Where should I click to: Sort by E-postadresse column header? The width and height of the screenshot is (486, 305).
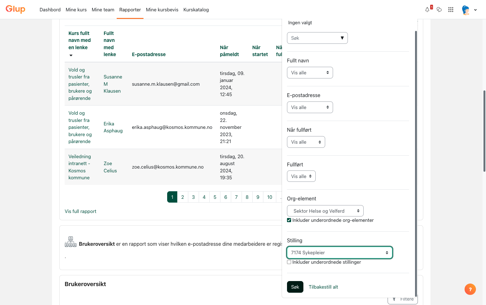pos(149,55)
